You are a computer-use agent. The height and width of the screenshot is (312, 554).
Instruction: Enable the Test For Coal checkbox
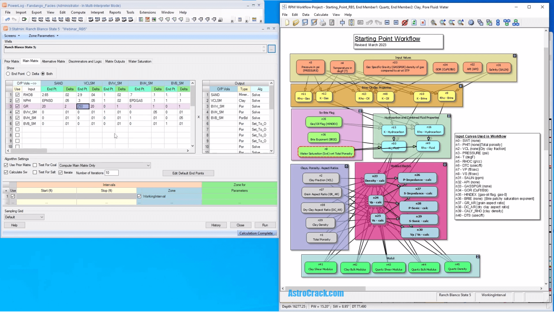tap(36, 165)
